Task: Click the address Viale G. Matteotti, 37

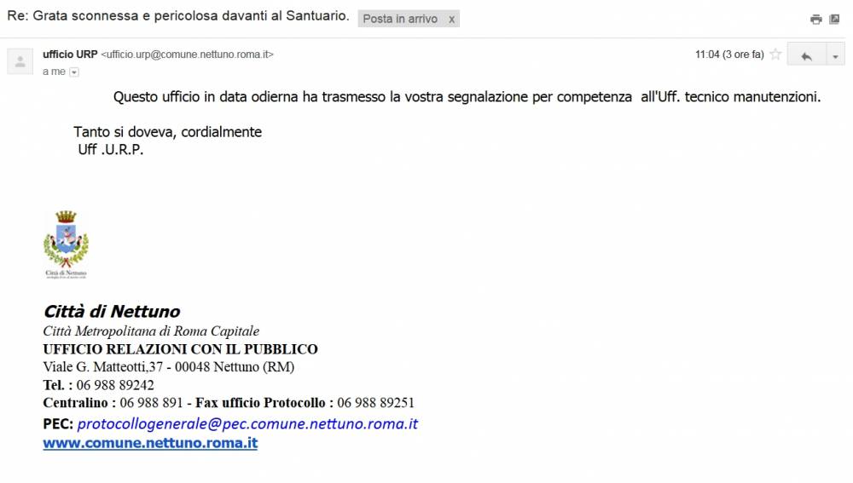Action: click(103, 367)
